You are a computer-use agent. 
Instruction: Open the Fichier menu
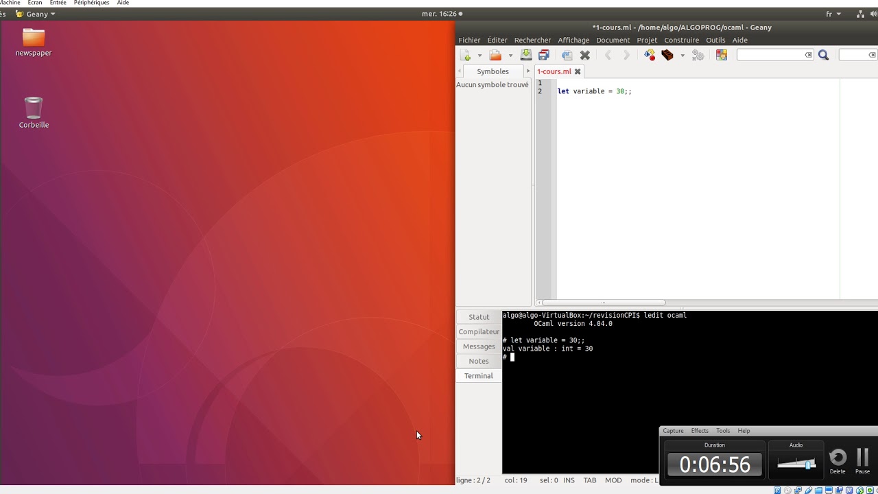(x=470, y=40)
